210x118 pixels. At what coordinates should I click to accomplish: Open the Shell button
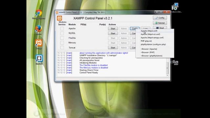click(x=160, y=28)
